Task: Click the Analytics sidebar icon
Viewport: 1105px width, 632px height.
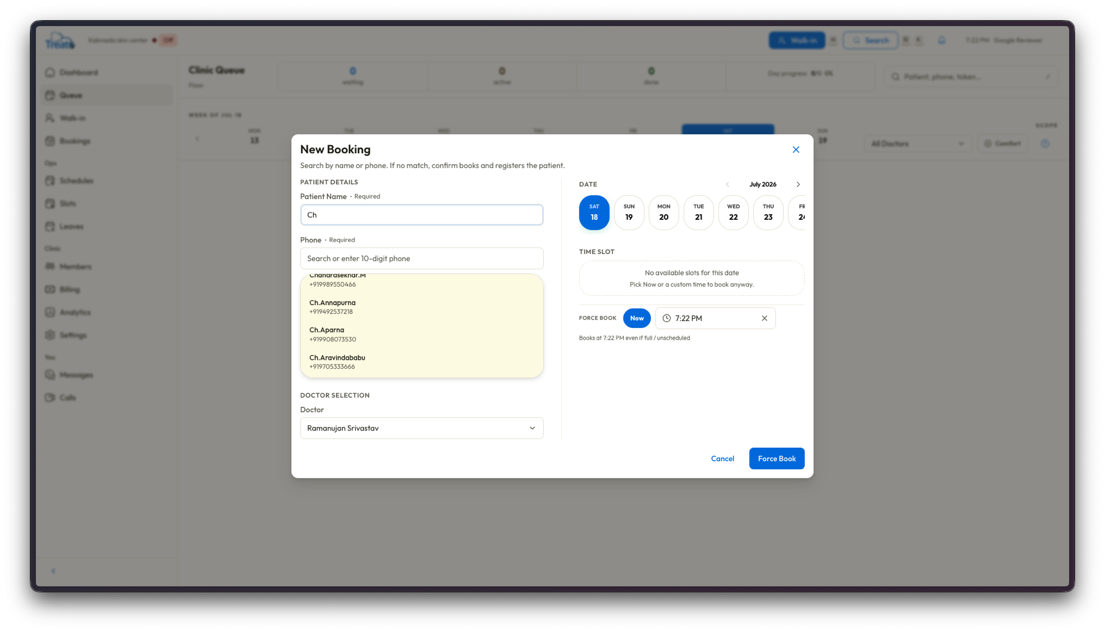Action: [x=50, y=312]
